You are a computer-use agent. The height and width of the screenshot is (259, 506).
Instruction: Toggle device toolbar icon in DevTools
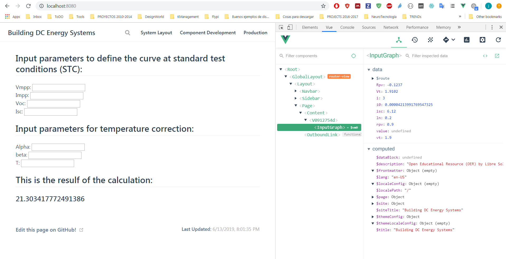click(290, 27)
